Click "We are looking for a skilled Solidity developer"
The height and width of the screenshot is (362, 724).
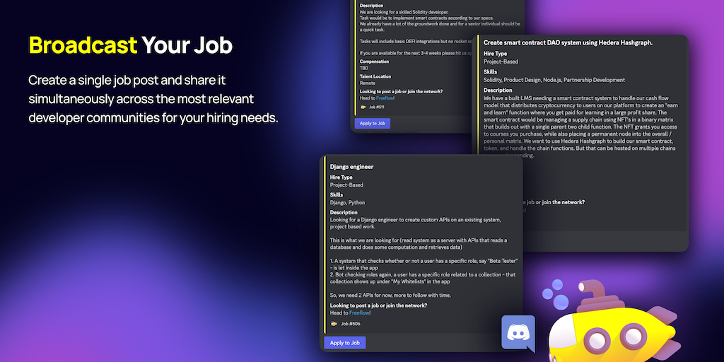(x=404, y=11)
